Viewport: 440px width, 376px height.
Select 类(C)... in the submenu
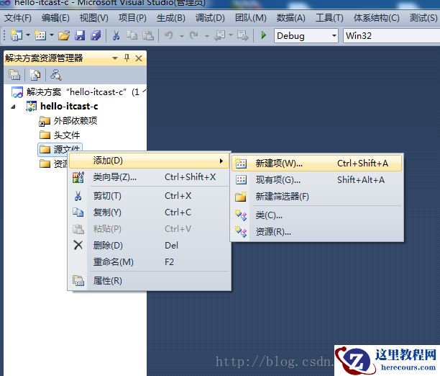(317, 215)
